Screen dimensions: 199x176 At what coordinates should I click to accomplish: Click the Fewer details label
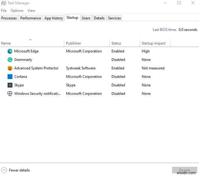(x=19, y=170)
